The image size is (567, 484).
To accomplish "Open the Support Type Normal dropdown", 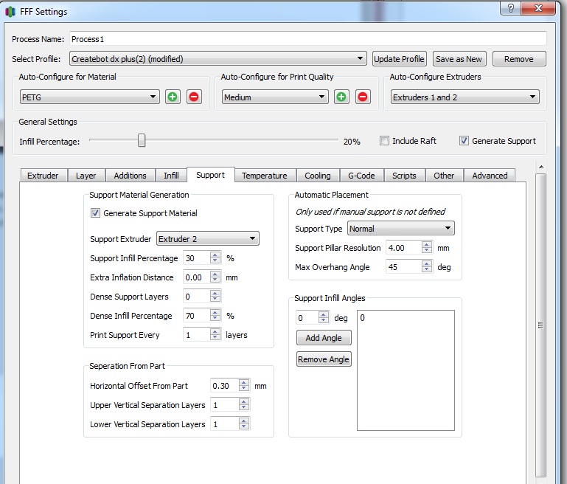I will tap(400, 229).
